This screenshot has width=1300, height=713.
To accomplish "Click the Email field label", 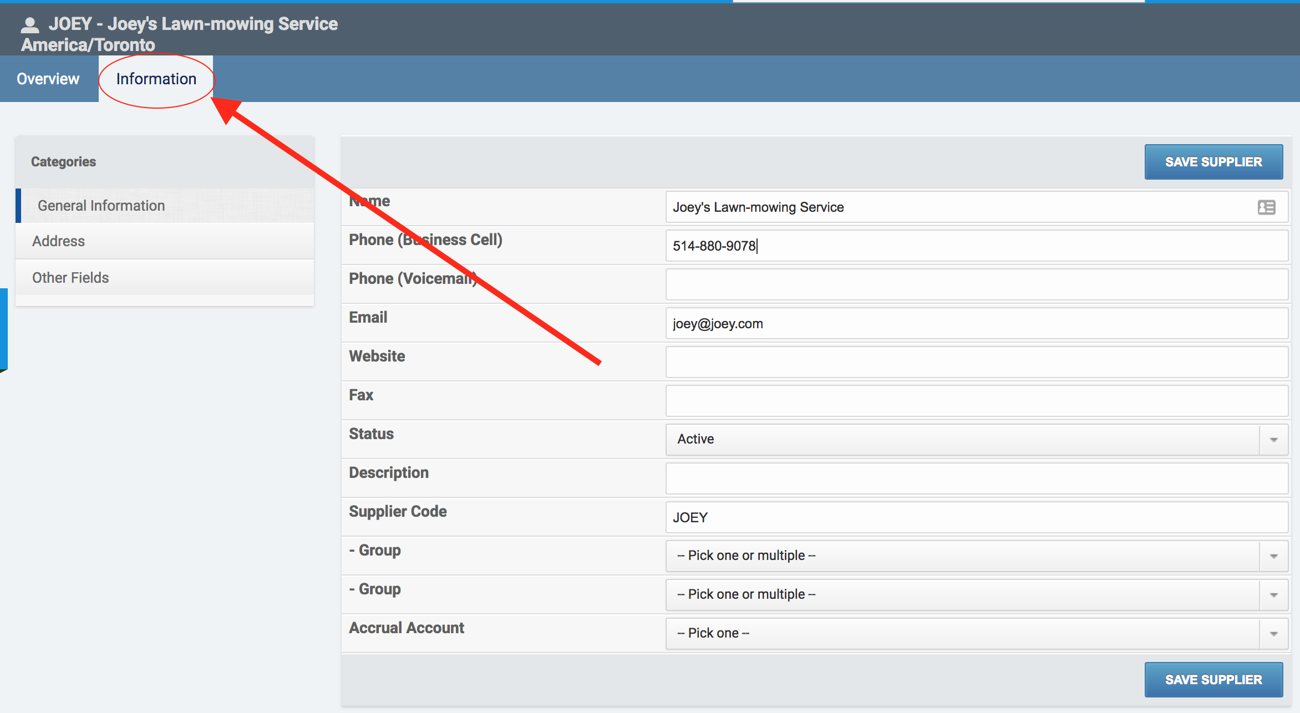I will coord(368,318).
